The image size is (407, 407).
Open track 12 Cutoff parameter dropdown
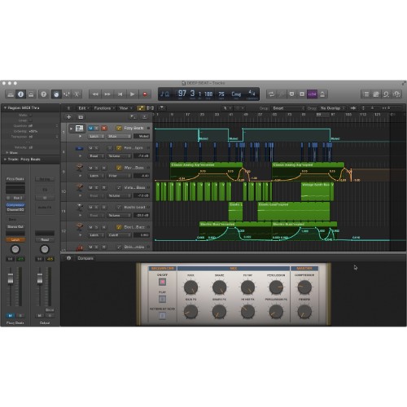click(x=119, y=235)
